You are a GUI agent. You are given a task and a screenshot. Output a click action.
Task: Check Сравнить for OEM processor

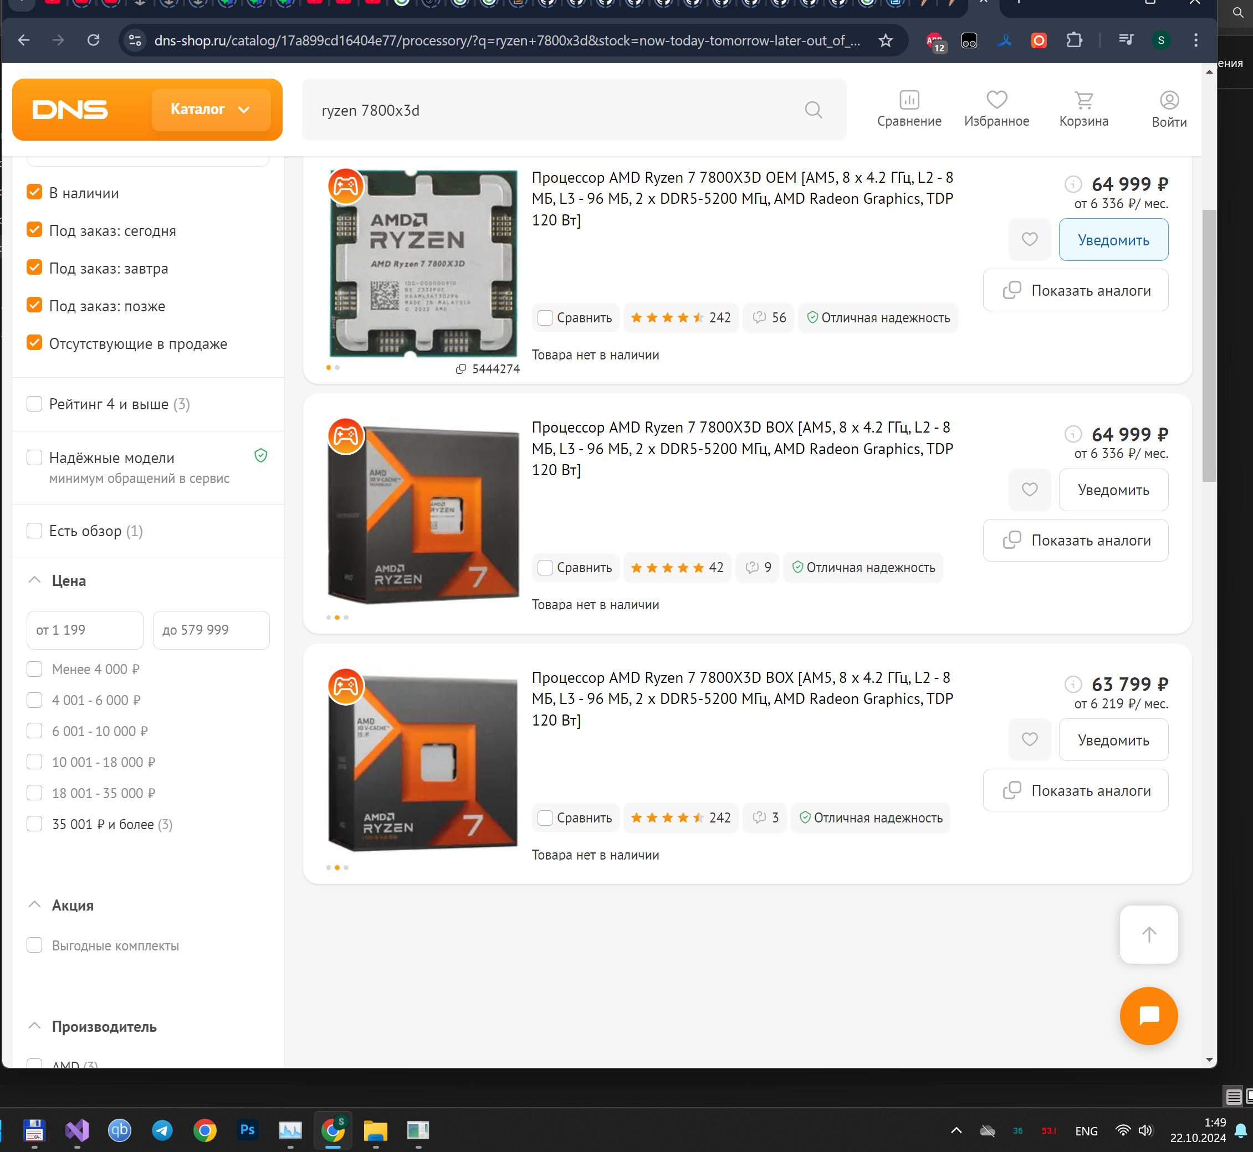(x=545, y=317)
